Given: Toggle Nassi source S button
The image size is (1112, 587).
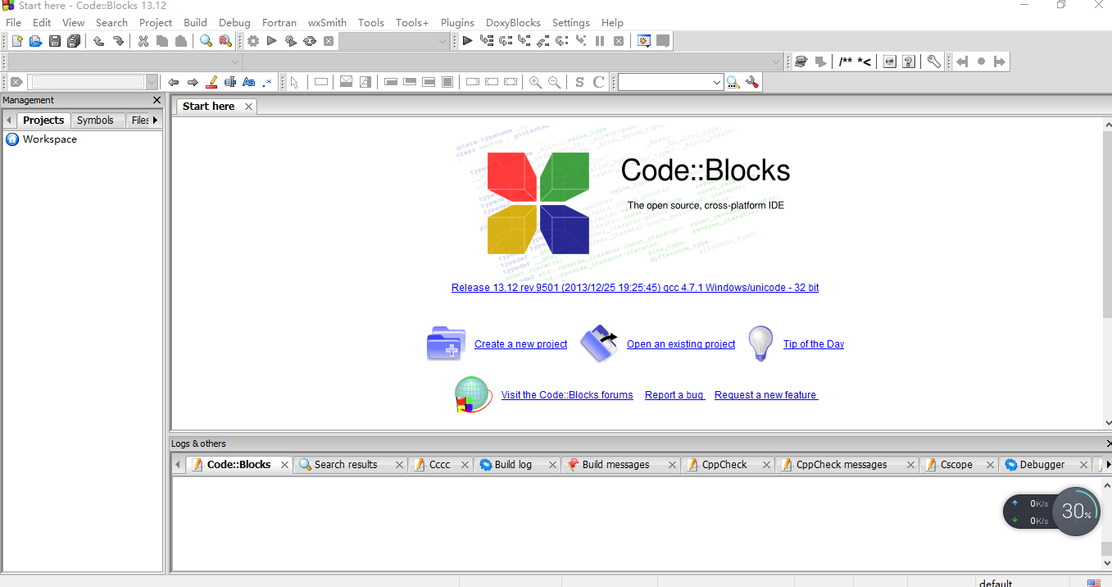Looking at the screenshot, I should [x=579, y=82].
